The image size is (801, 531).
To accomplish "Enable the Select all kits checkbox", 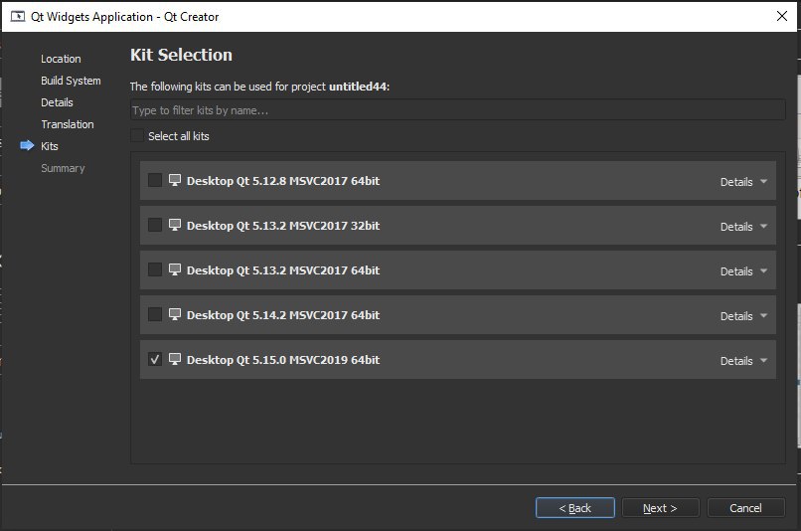I will click(x=137, y=136).
